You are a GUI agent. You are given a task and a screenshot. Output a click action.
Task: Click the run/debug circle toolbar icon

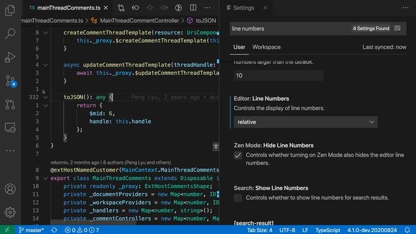(179, 8)
